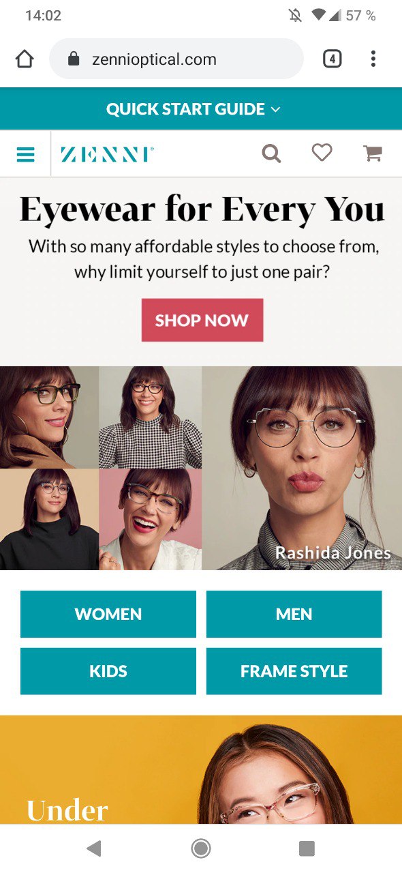Screen dimensions: 402x873
Task: Select the Kids category button
Action: (108, 671)
